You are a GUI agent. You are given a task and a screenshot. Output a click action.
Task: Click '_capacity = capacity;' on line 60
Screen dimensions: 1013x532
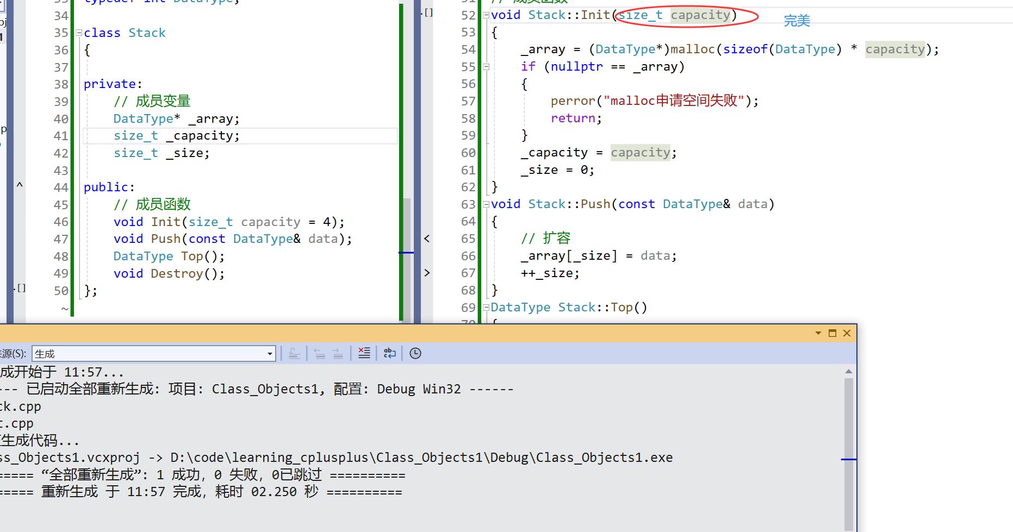[599, 153]
